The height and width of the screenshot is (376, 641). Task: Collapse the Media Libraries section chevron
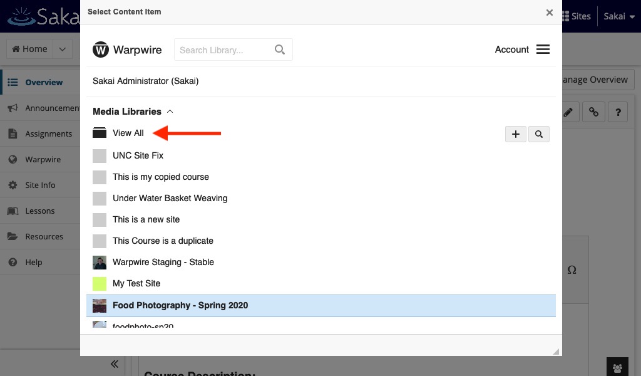(x=170, y=112)
